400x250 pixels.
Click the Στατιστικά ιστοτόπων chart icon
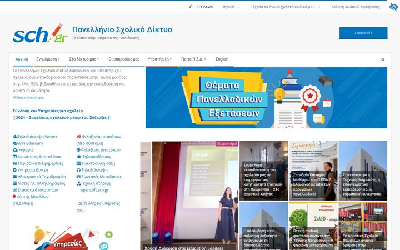(14, 190)
